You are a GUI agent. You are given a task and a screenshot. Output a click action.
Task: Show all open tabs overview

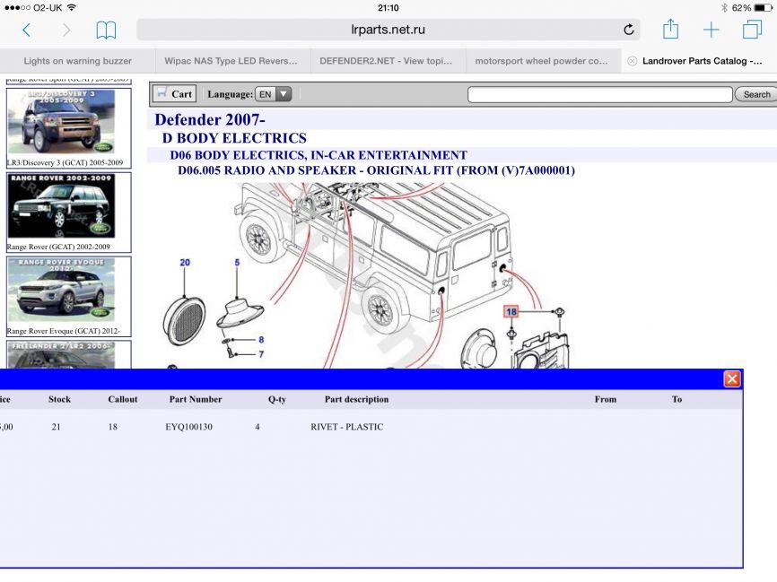752,30
